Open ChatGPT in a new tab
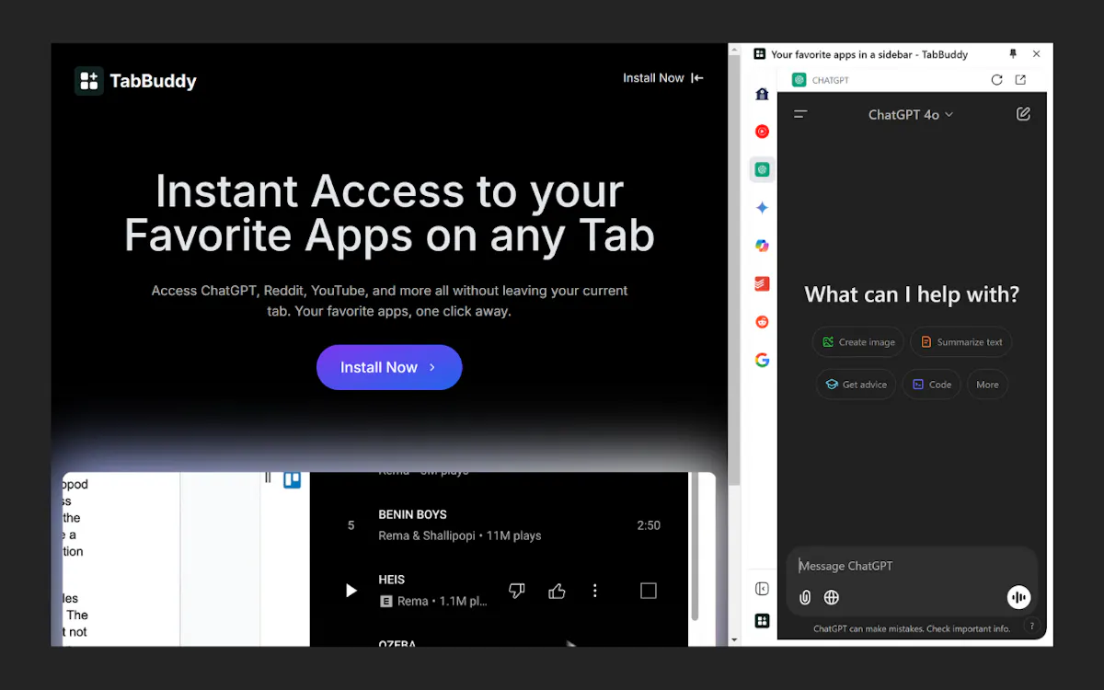Screen dimensions: 1104x690 pyautogui.click(x=1020, y=80)
